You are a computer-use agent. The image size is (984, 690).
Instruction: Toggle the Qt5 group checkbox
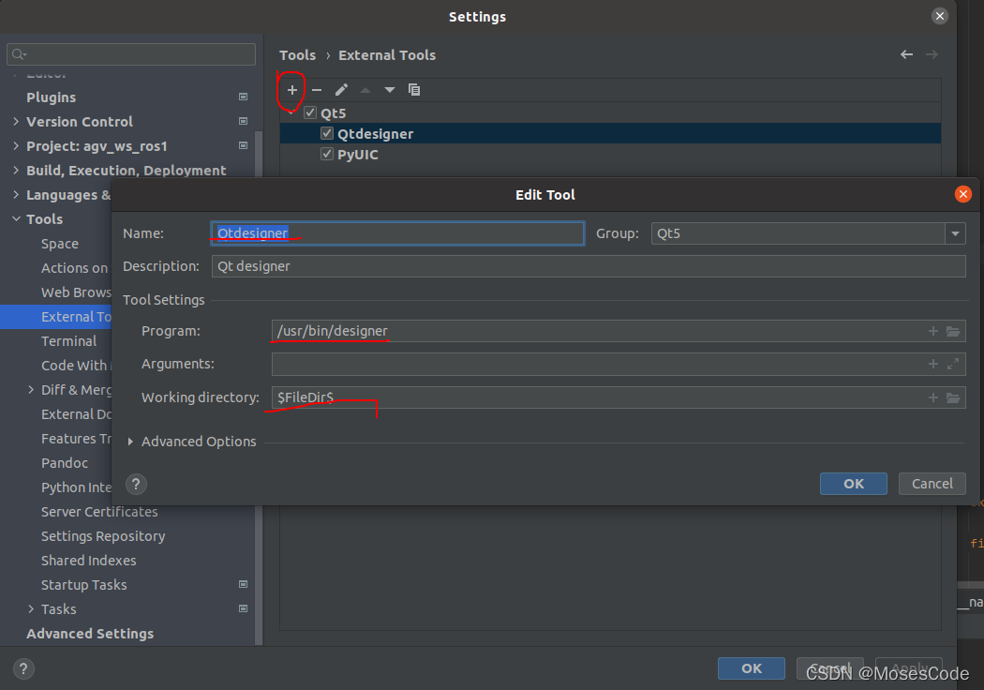click(310, 112)
